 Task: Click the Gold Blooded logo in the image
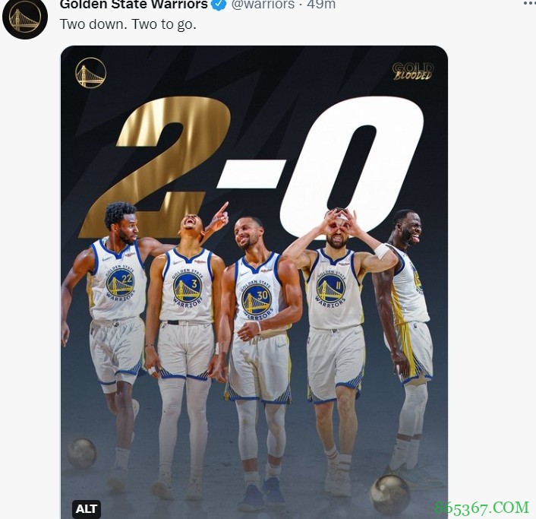point(413,72)
